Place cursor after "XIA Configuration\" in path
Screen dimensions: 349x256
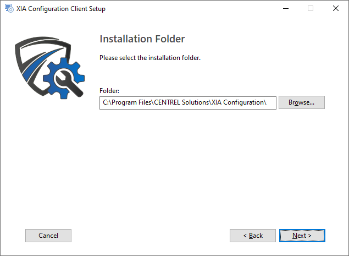click(268, 102)
